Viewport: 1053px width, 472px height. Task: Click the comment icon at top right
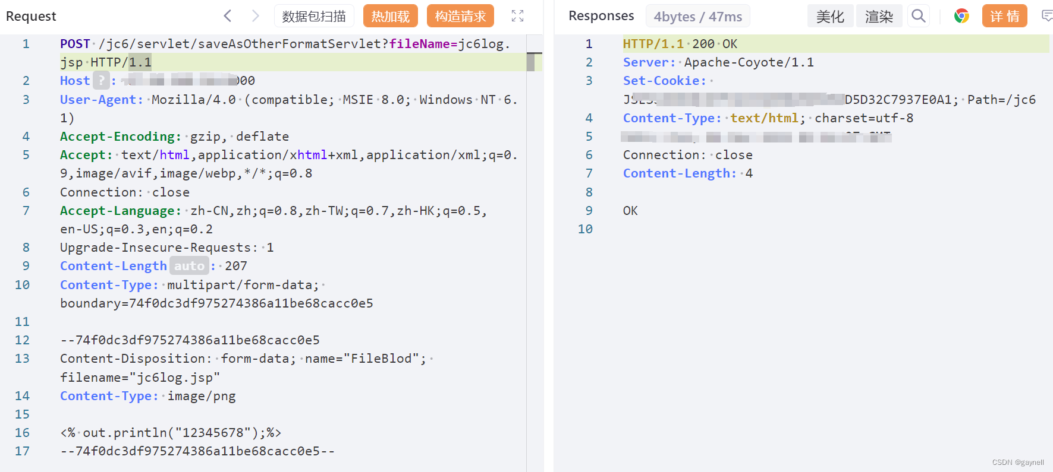click(x=1047, y=16)
